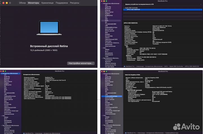Select Хранилище in Graphics window sidebar
The image size is (203, 134).
109,112
